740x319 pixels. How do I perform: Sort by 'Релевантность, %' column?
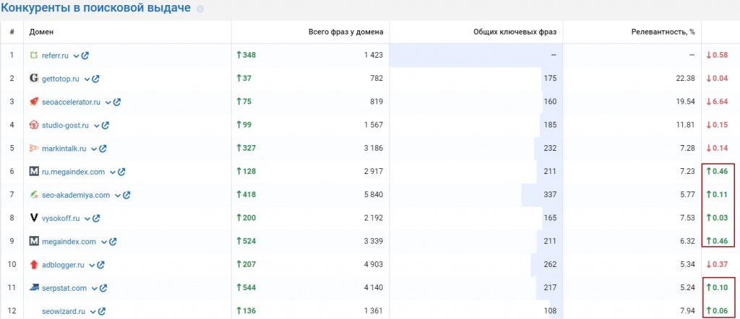pyautogui.click(x=663, y=32)
